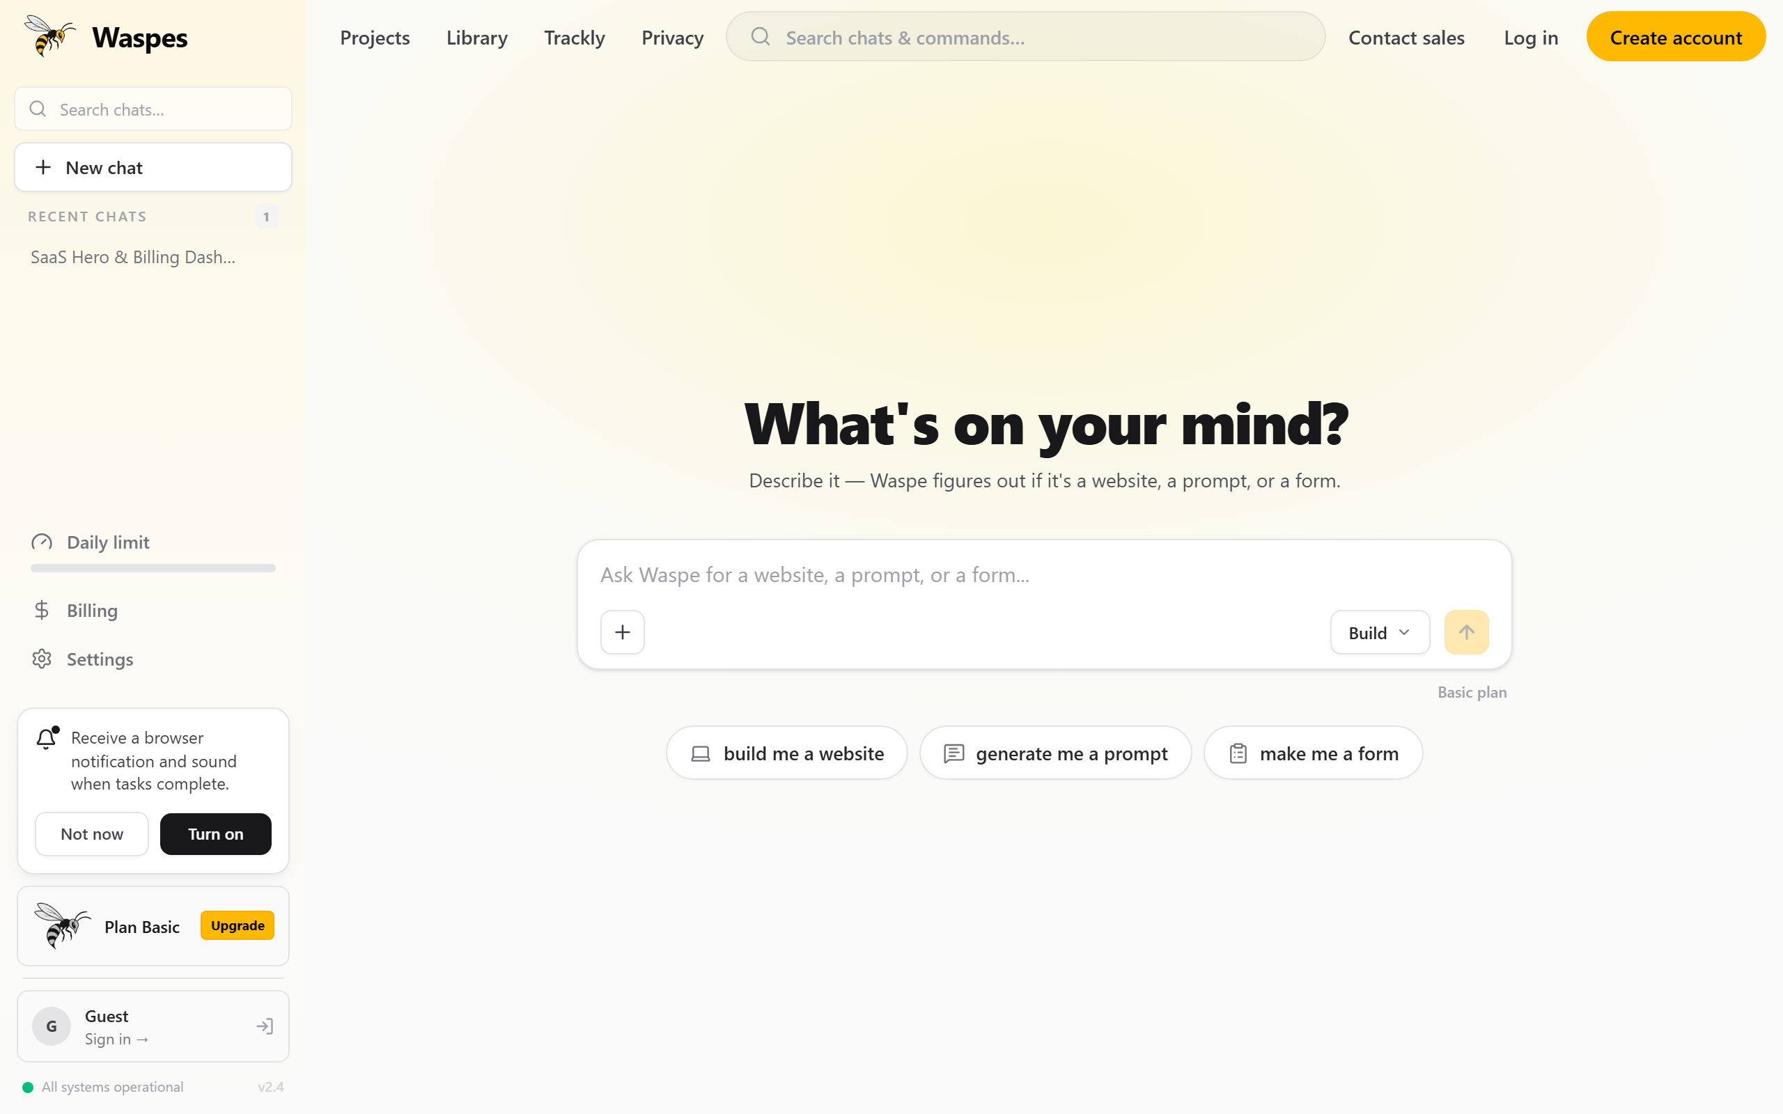Click the v2.4 version label
This screenshot has height=1114, width=1783.
(270, 1087)
